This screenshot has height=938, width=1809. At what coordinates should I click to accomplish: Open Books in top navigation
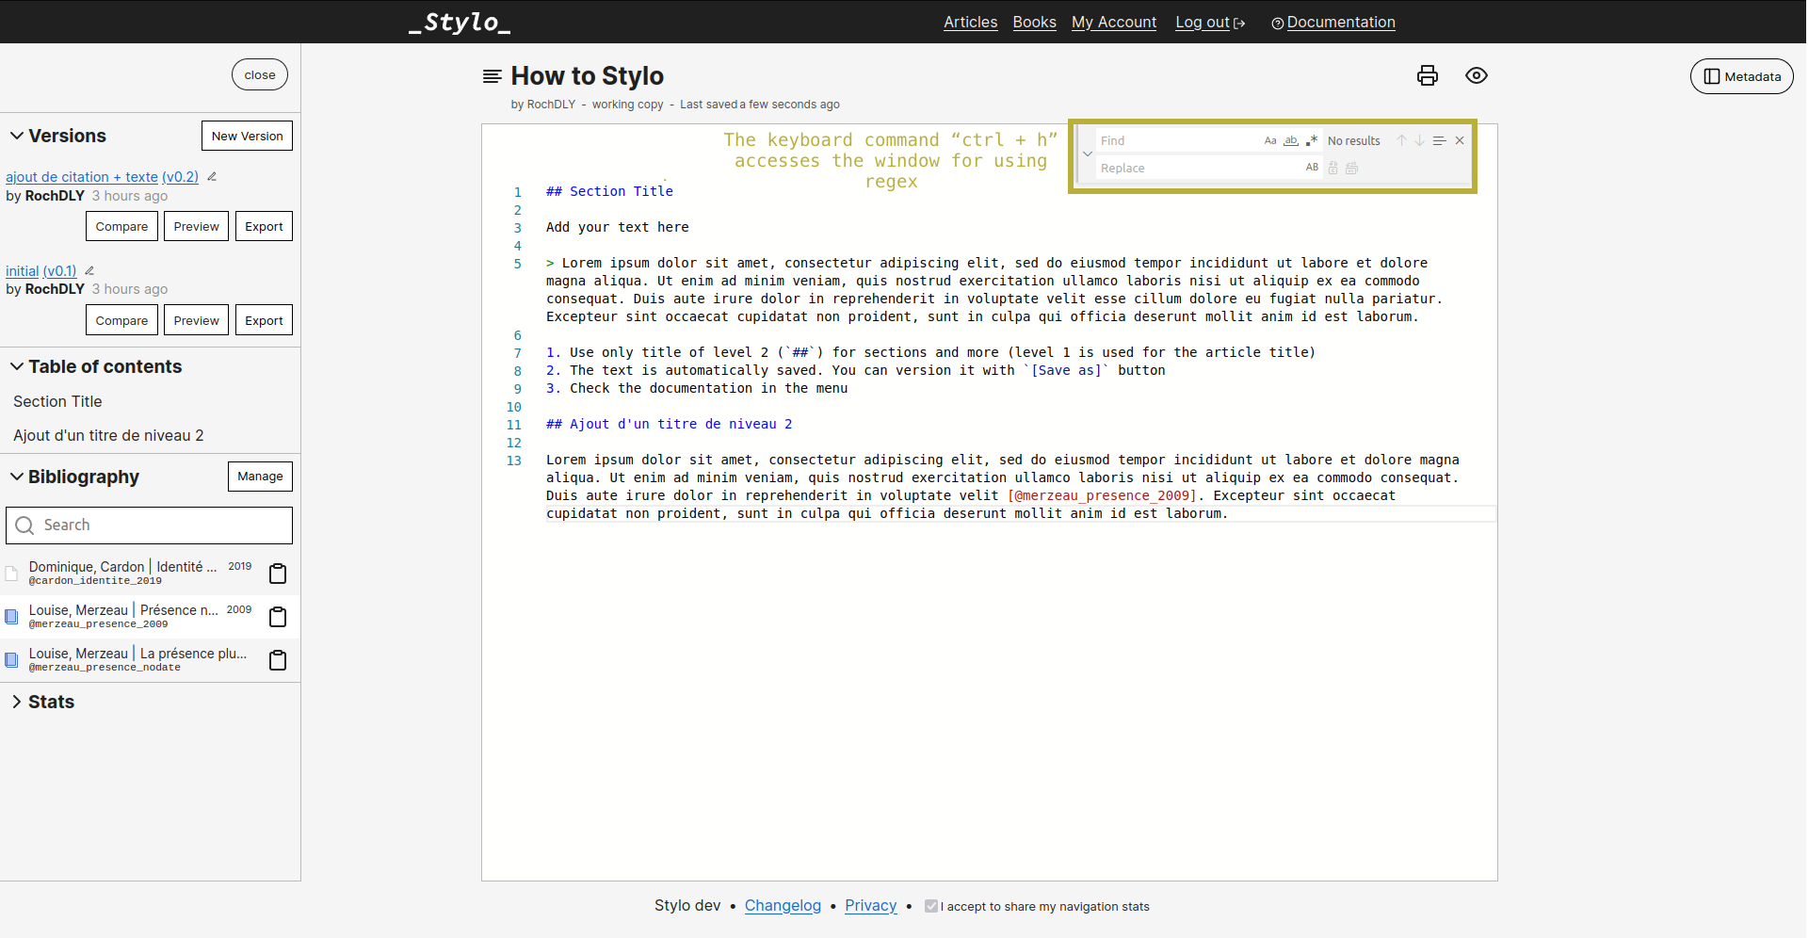(1034, 22)
